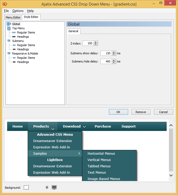Click Tabbed Menus in preview submenu
This screenshot has height=195, width=178.
109,166
